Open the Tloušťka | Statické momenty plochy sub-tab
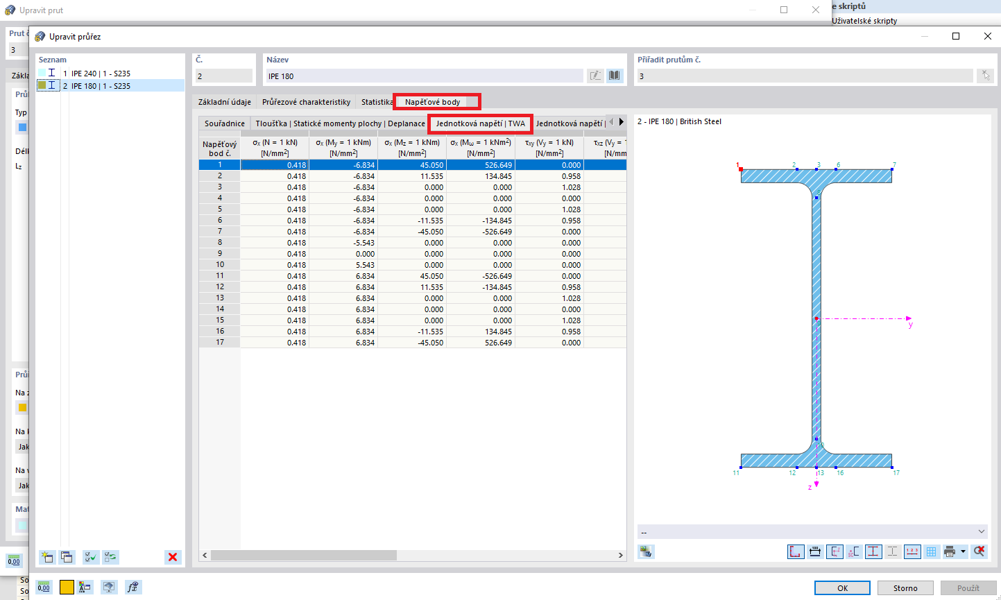This screenshot has width=1001, height=600. pos(340,123)
